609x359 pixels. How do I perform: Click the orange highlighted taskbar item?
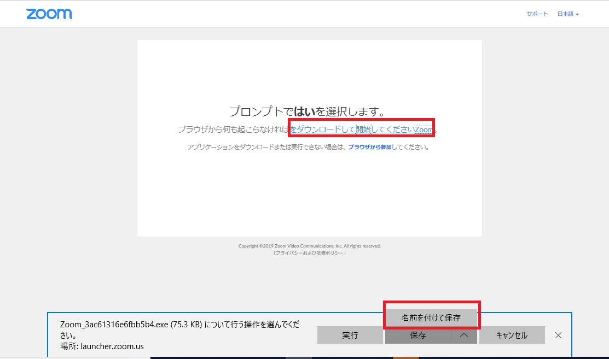406,357
